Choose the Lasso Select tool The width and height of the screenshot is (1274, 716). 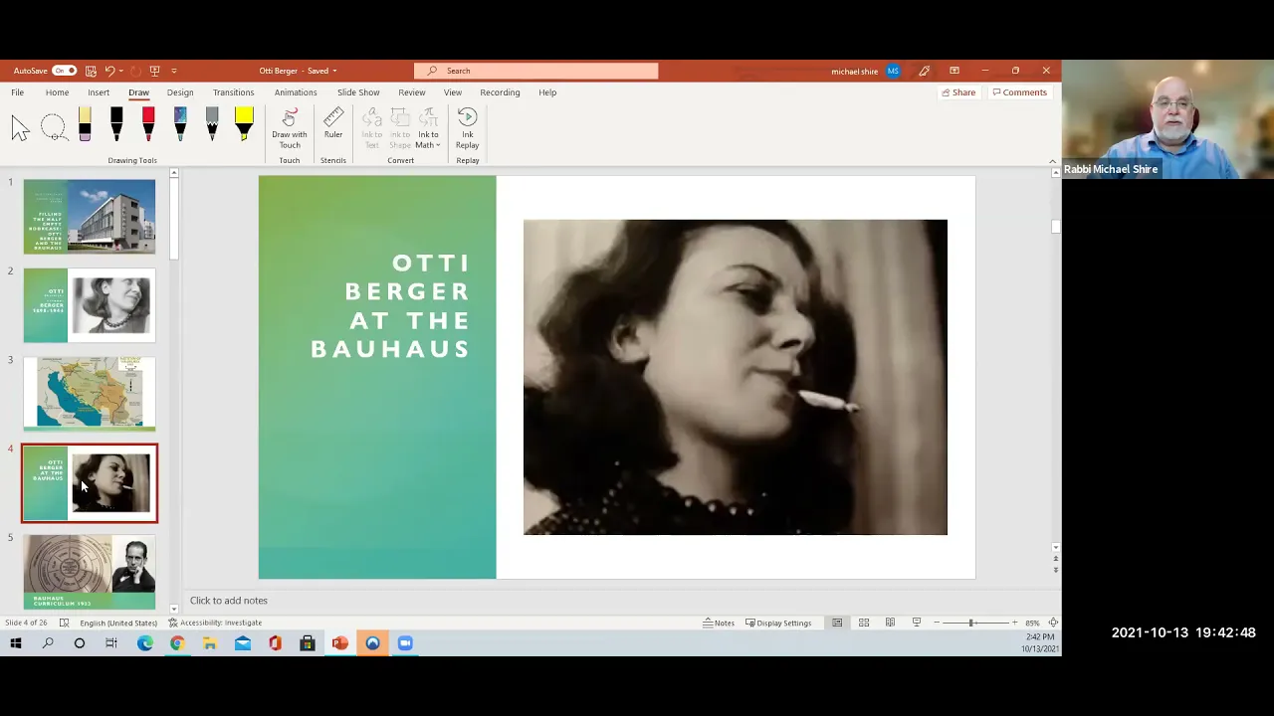click(x=53, y=127)
